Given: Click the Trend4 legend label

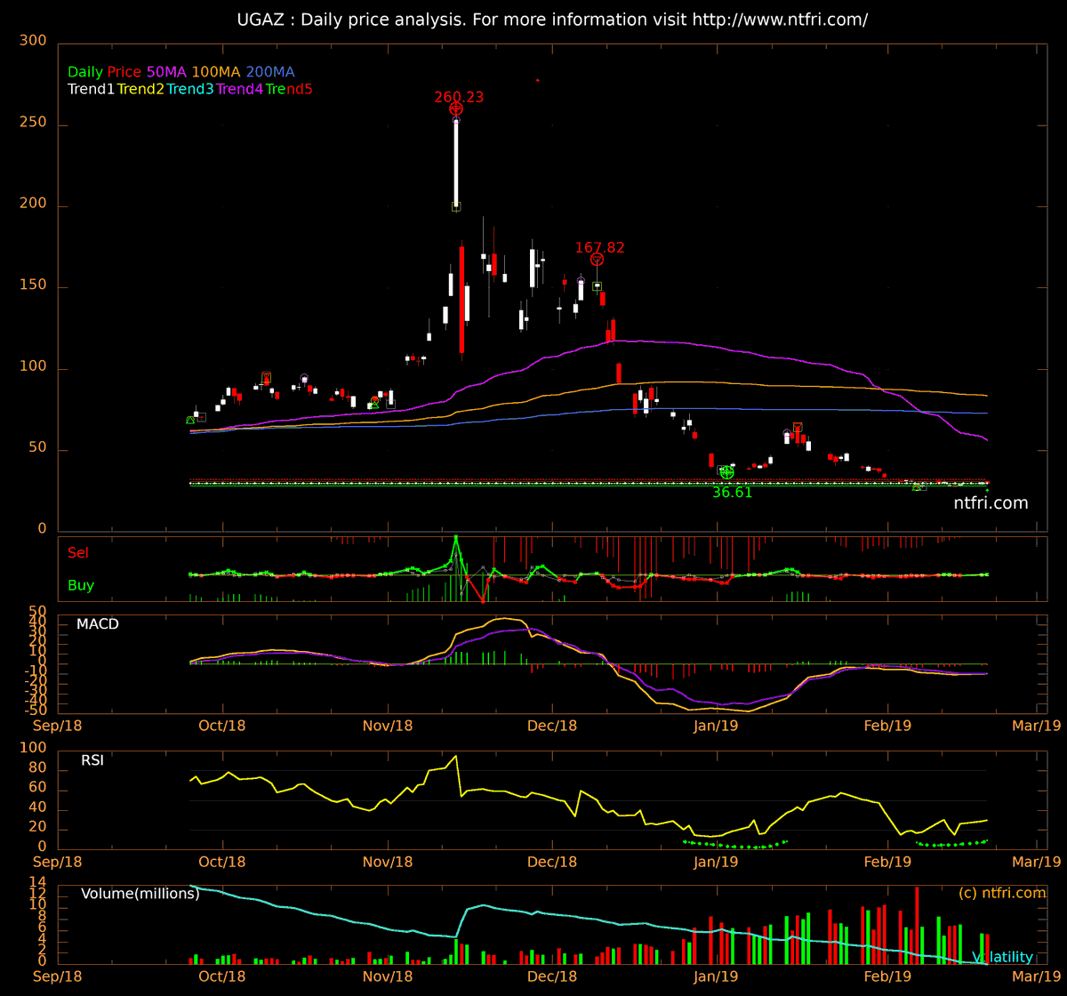Looking at the screenshot, I should (x=240, y=89).
